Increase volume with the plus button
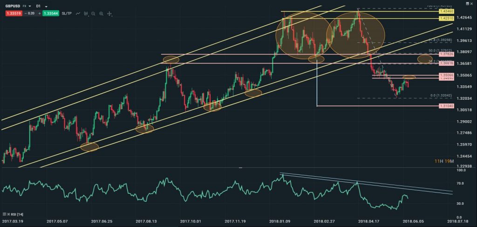 (40, 14)
